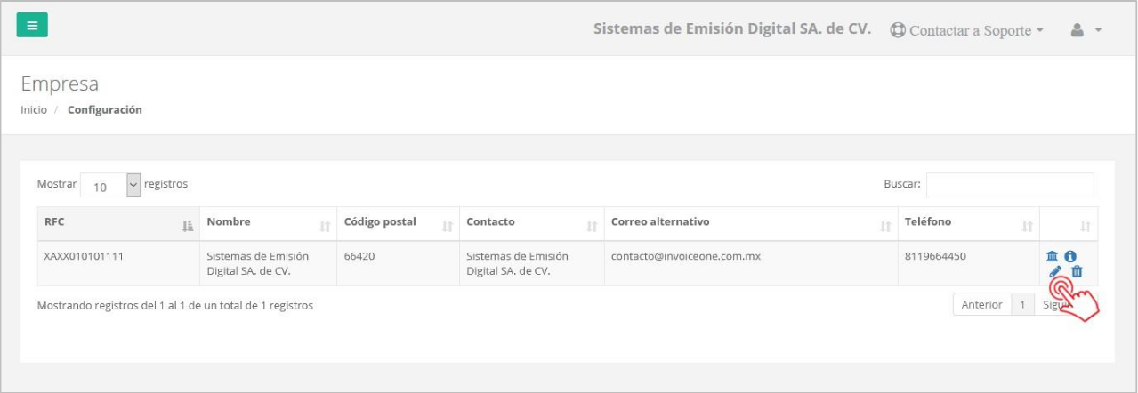The width and height of the screenshot is (1138, 393).
Task: Delete company with the trash icon
Action: click(1077, 271)
